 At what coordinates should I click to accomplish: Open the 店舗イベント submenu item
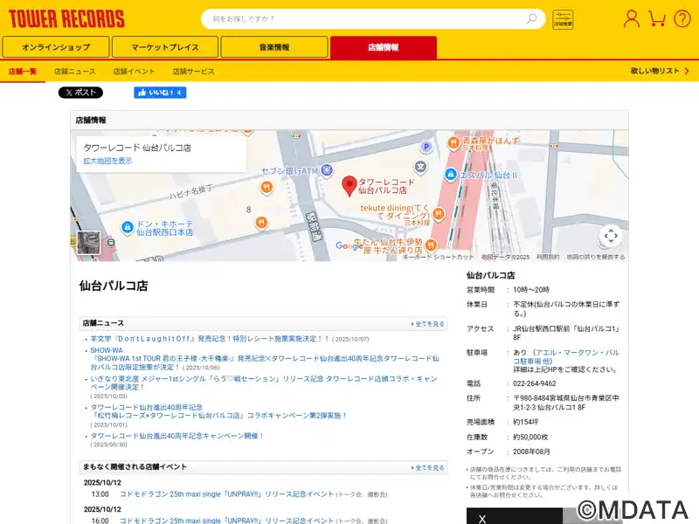point(134,71)
